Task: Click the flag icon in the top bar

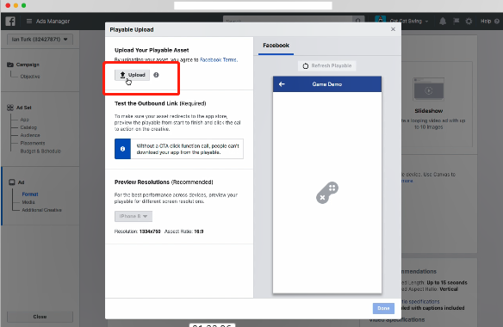Action: point(456,22)
